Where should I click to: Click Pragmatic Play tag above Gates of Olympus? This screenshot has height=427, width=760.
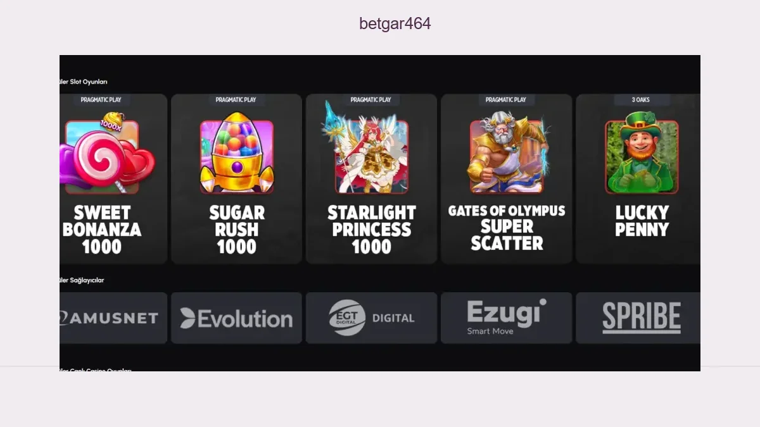coord(506,100)
